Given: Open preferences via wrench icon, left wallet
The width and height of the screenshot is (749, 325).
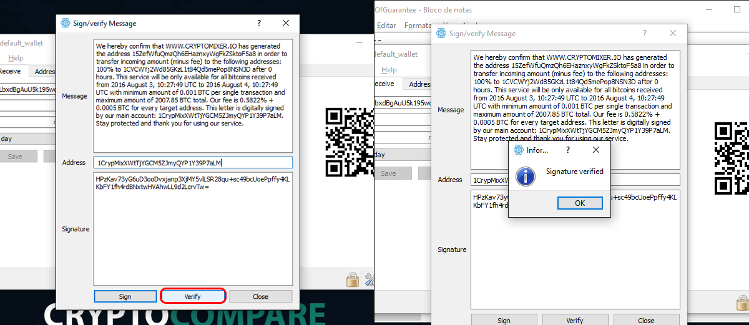Looking at the screenshot, I should click(369, 279).
